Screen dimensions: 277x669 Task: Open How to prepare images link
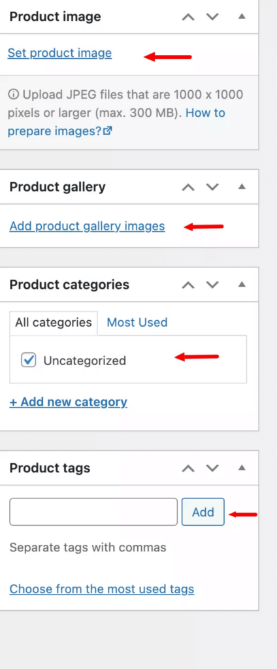pyautogui.click(x=116, y=122)
